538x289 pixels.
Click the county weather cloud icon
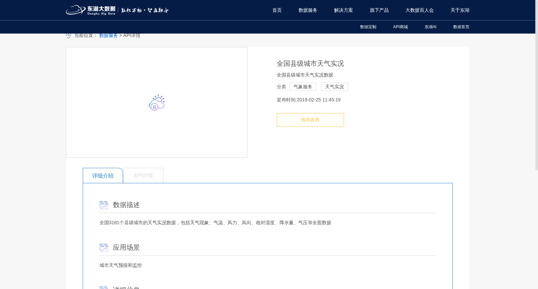[157, 103]
